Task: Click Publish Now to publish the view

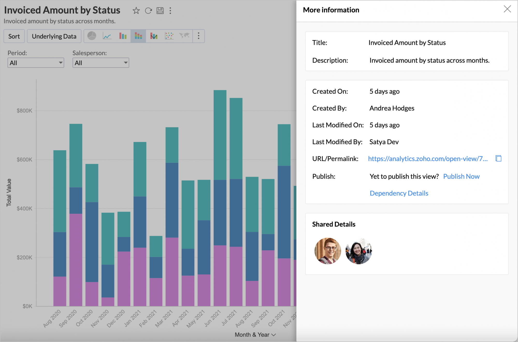Action: click(461, 176)
